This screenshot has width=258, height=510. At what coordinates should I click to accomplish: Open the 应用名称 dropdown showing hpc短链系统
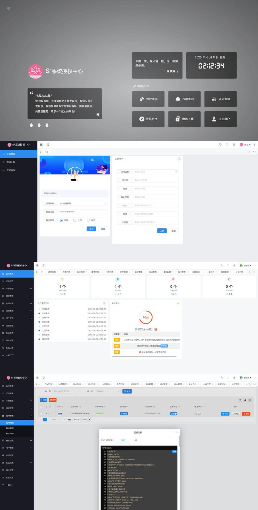(x=83, y=203)
